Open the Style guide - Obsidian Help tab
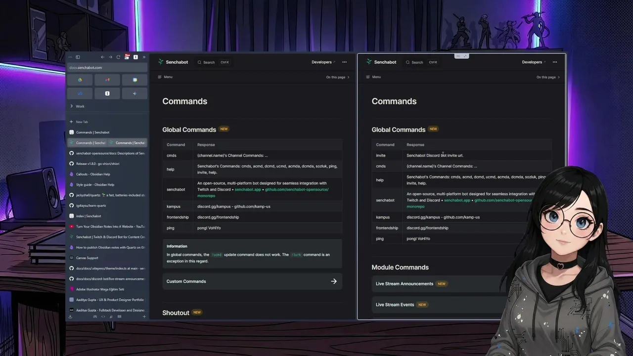 [x=107, y=184]
